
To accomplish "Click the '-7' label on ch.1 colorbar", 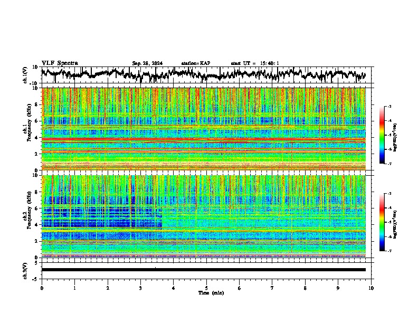I will (x=389, y=164).
